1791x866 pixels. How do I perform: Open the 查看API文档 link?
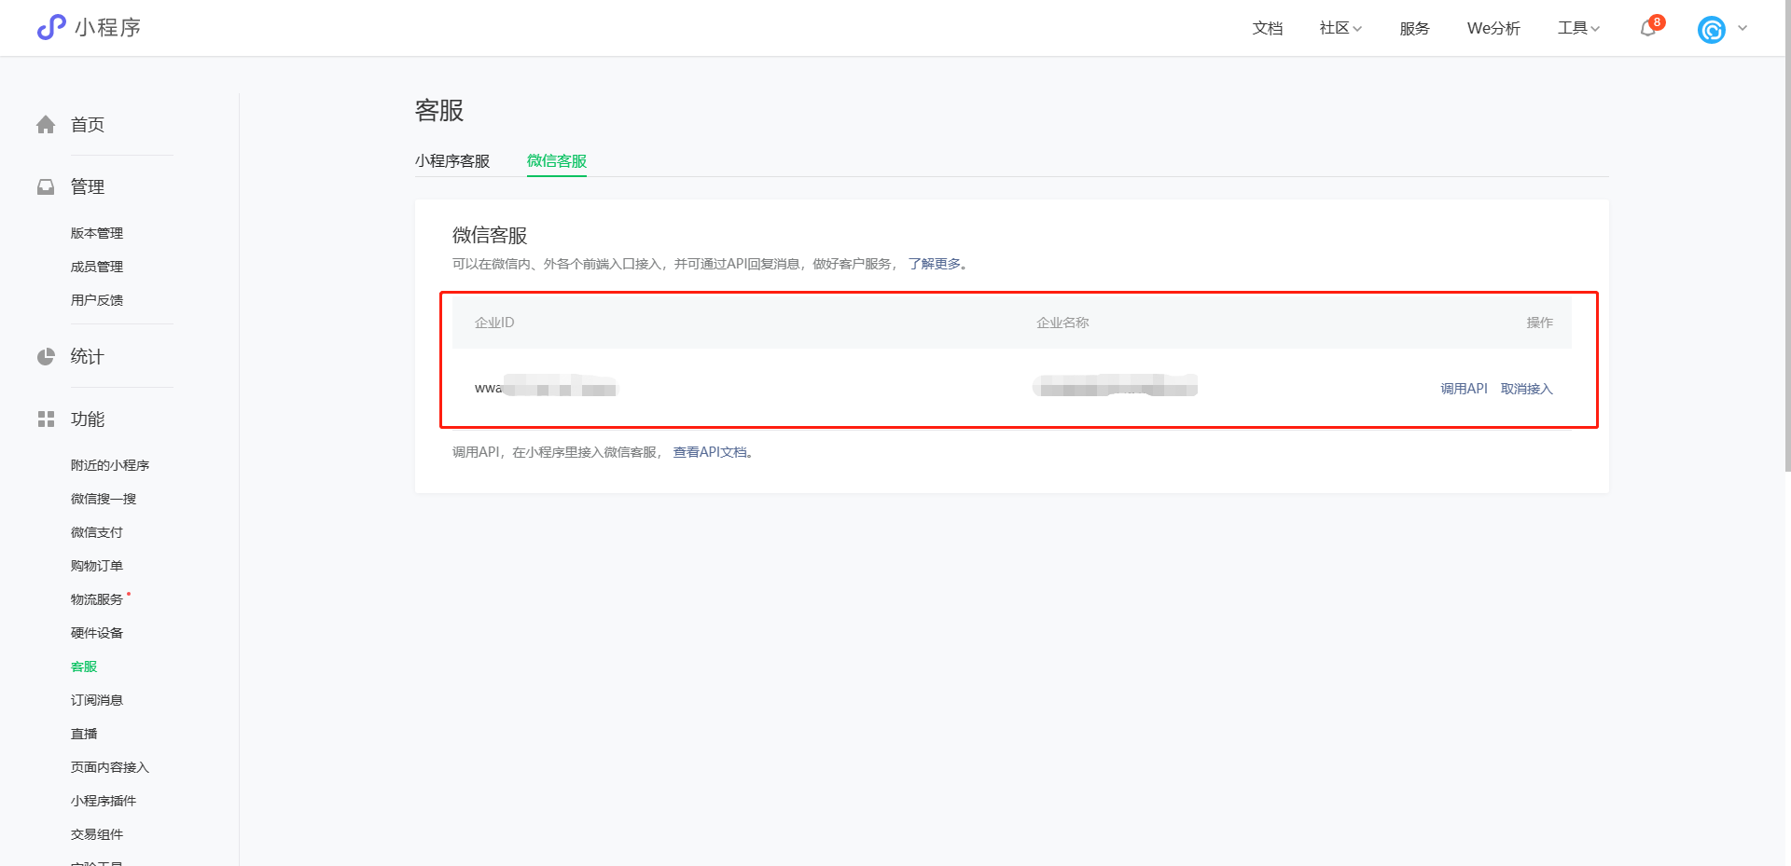coord(711,452)
